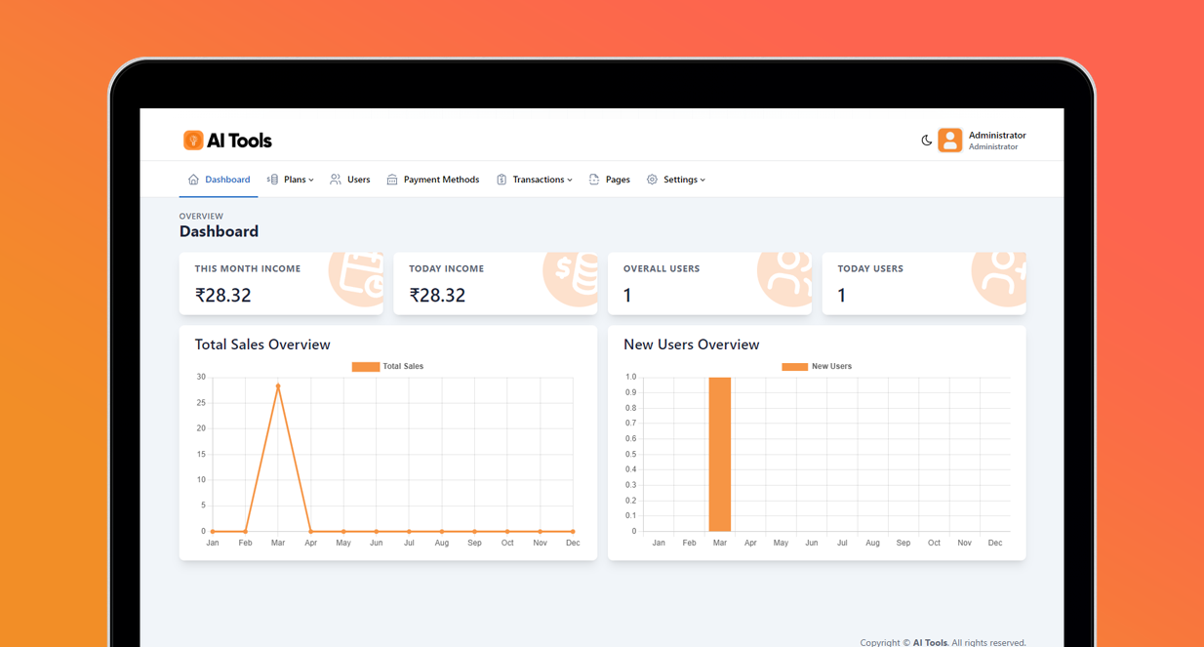Viewport: 1204px width, 647px height.
Task: Click the coins icon on Today Income card
Action: 571,278
